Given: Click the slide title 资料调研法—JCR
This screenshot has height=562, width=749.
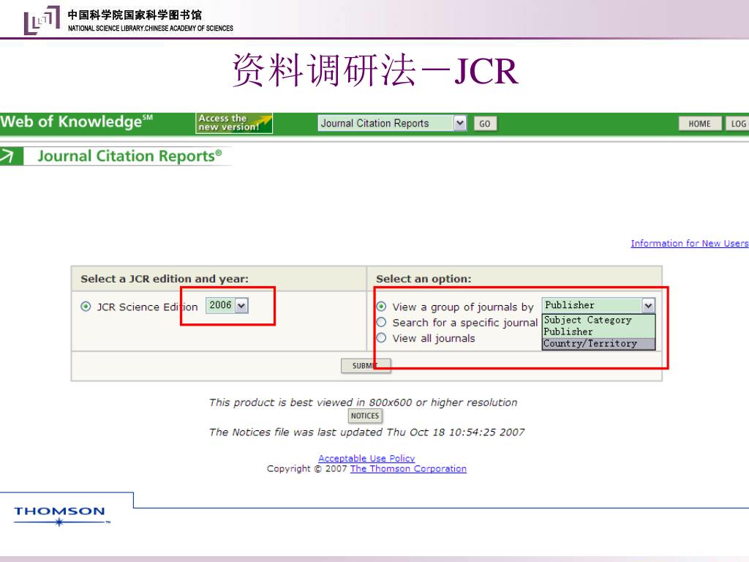Looking at the screenshot, I should tap(375, 71).
